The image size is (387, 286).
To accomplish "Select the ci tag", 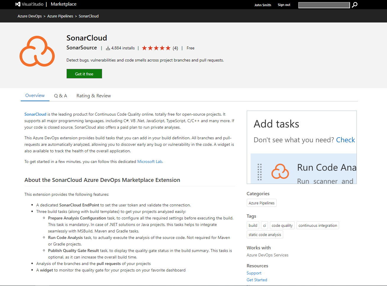I will 265,225.
